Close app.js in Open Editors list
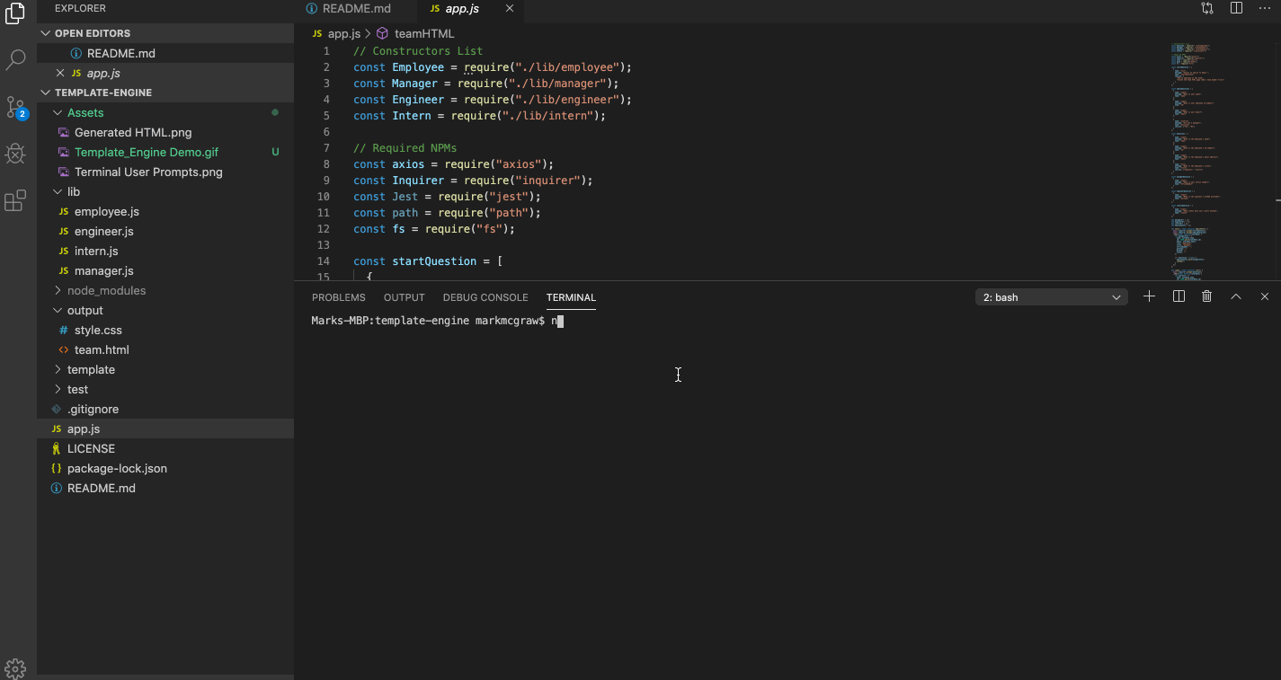The image size is (1281, 680). point(60,73)
